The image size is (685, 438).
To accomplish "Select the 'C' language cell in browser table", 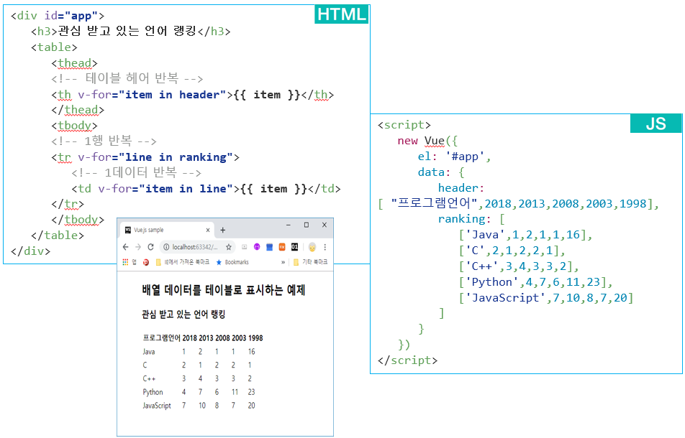I will [145, 365].
